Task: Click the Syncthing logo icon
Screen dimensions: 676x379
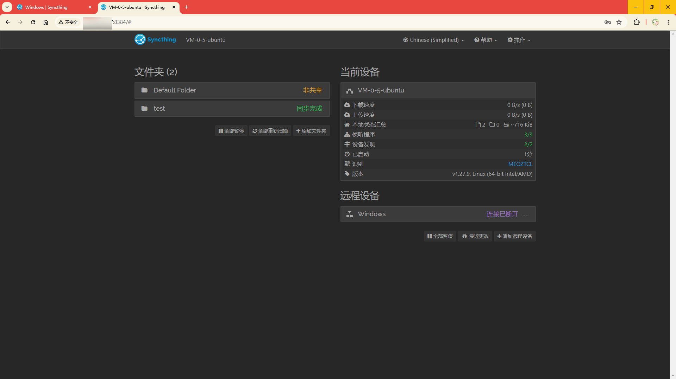Action: (140, 39)
